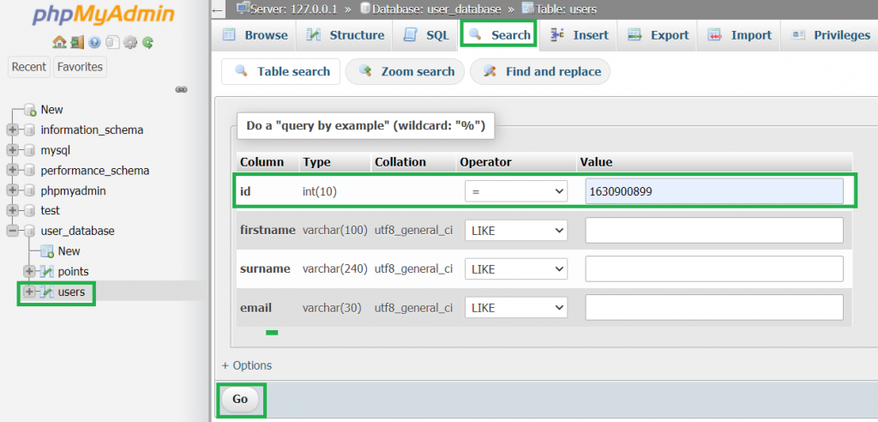Open operator dropdown for id column

tap(515, 191)
